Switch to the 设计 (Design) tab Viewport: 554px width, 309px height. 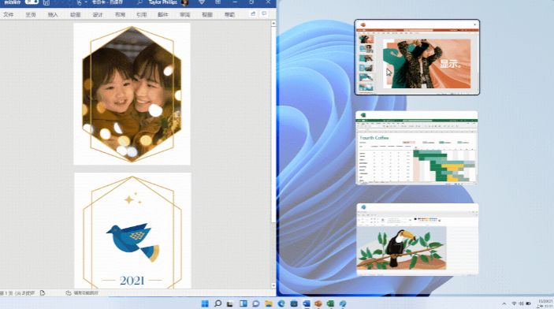tap(98, 14)
